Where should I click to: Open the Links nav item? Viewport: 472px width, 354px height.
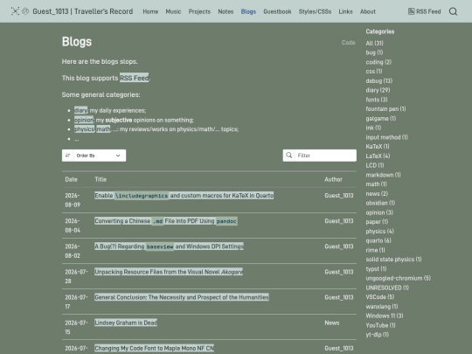[345, 11]
